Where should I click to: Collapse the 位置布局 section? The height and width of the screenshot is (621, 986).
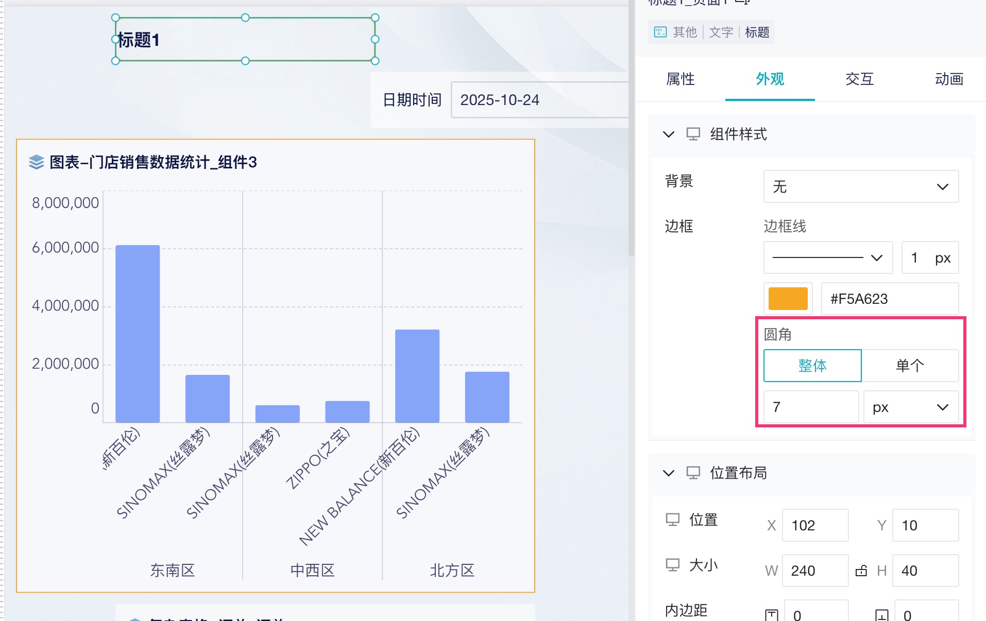(669, 473)
